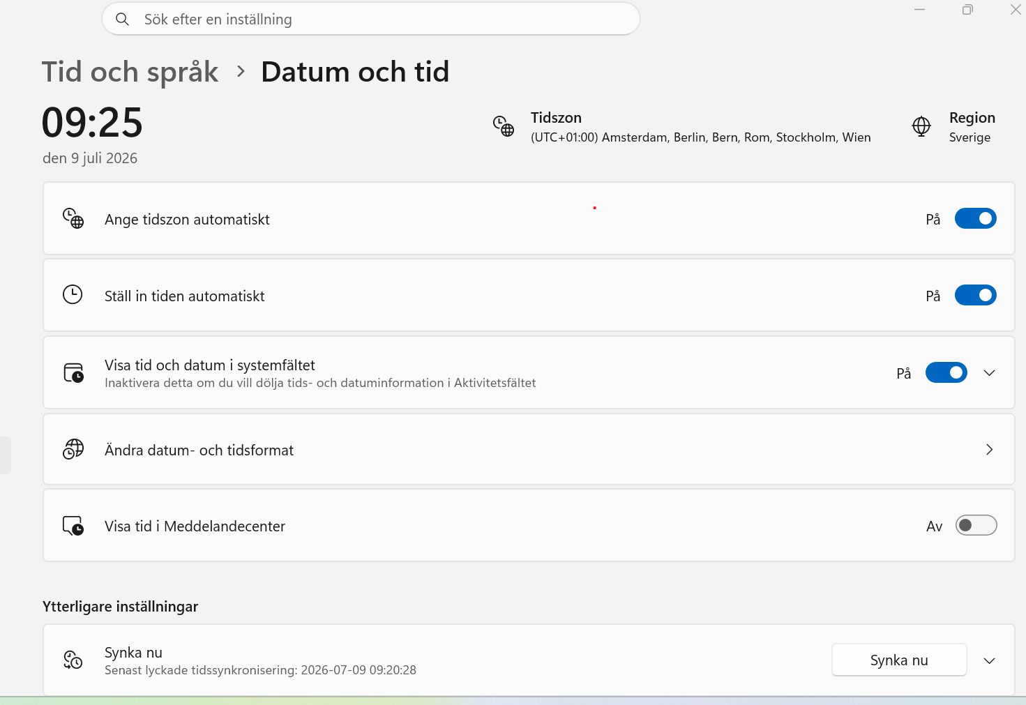Click the 'Datum och tid' breadcrumb title
This screenshot has width=1026, height=705.
[x=355, y=72]
